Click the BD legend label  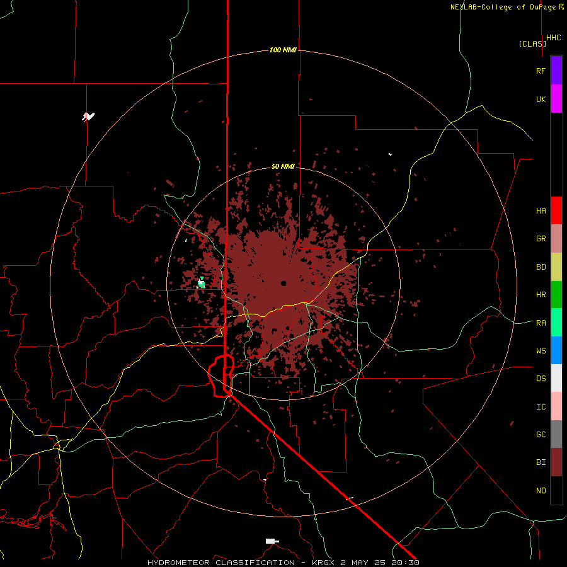(x=541, y=267)
